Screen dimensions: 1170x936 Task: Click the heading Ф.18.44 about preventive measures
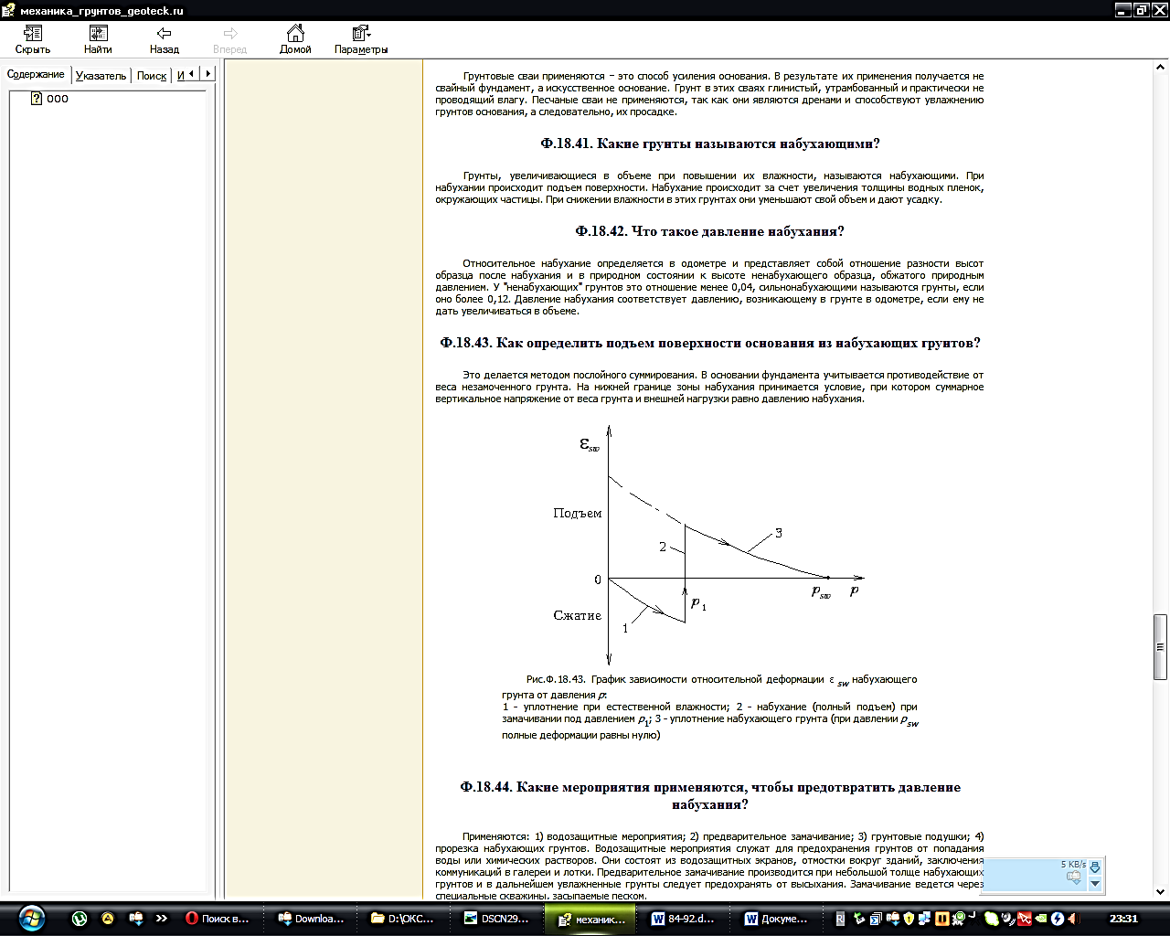pos(709,795)
